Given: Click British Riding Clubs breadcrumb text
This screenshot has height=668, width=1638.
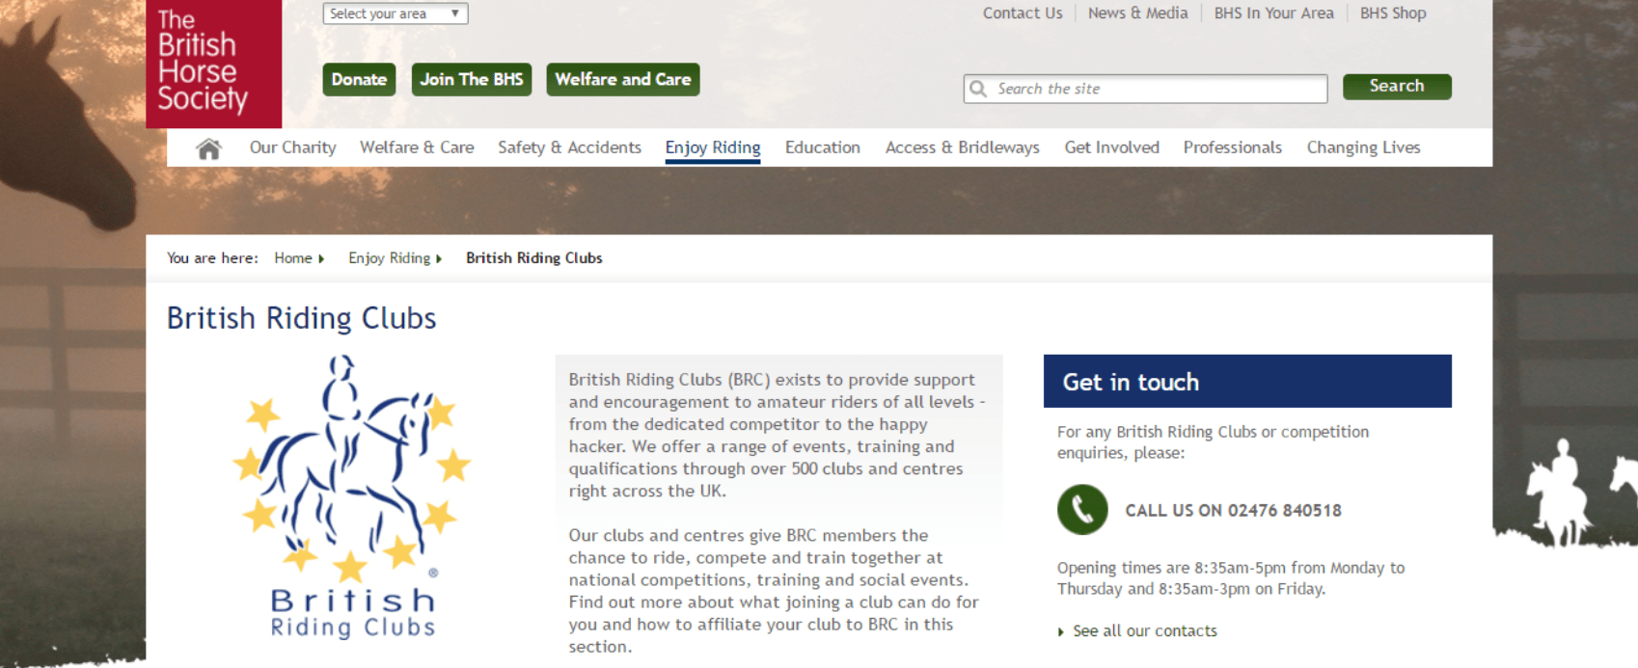Looking at the screenshot, I should [534, 258].
